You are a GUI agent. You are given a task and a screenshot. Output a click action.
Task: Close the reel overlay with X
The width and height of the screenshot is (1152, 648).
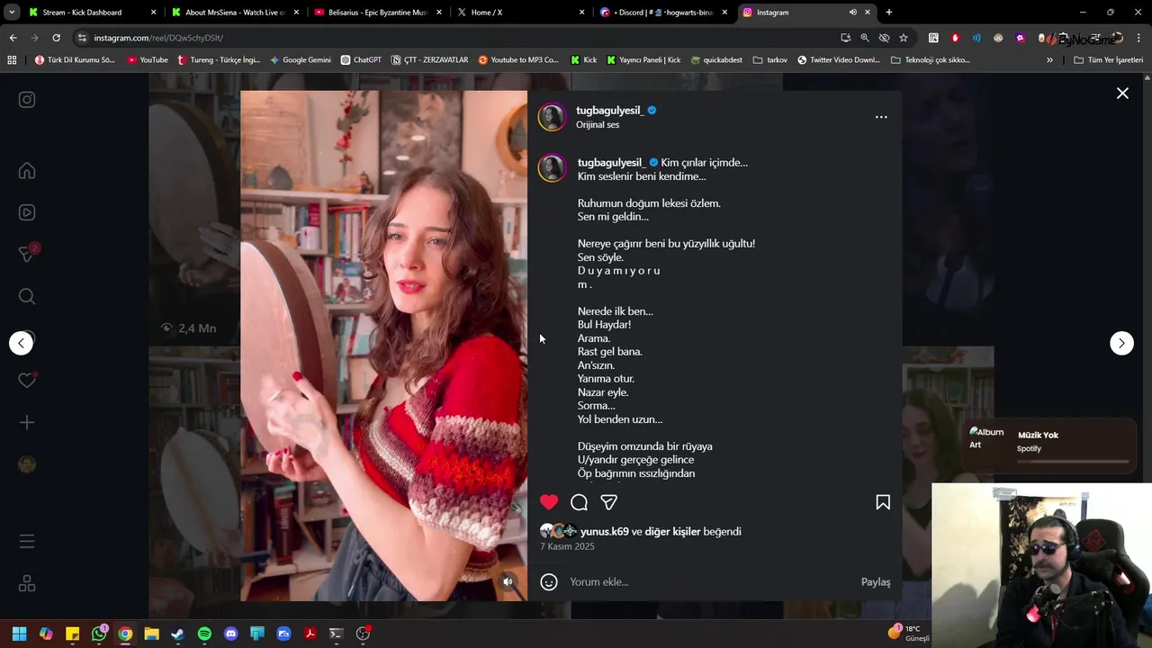pyautogui.click(x=1122, y=94)
